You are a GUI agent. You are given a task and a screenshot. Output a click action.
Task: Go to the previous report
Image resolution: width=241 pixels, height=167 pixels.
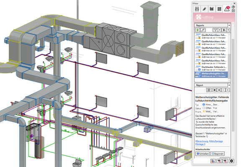[x=219, y=90]
